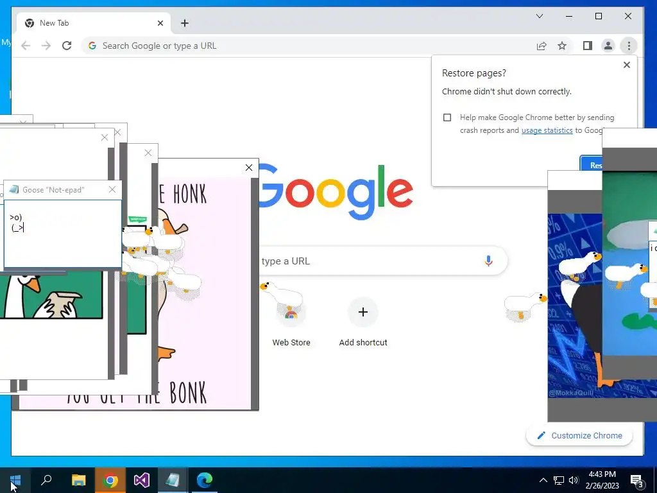Click the Google G icon in address bar
The height and width of the screenshot is (493, 657).
click(92, 46)
